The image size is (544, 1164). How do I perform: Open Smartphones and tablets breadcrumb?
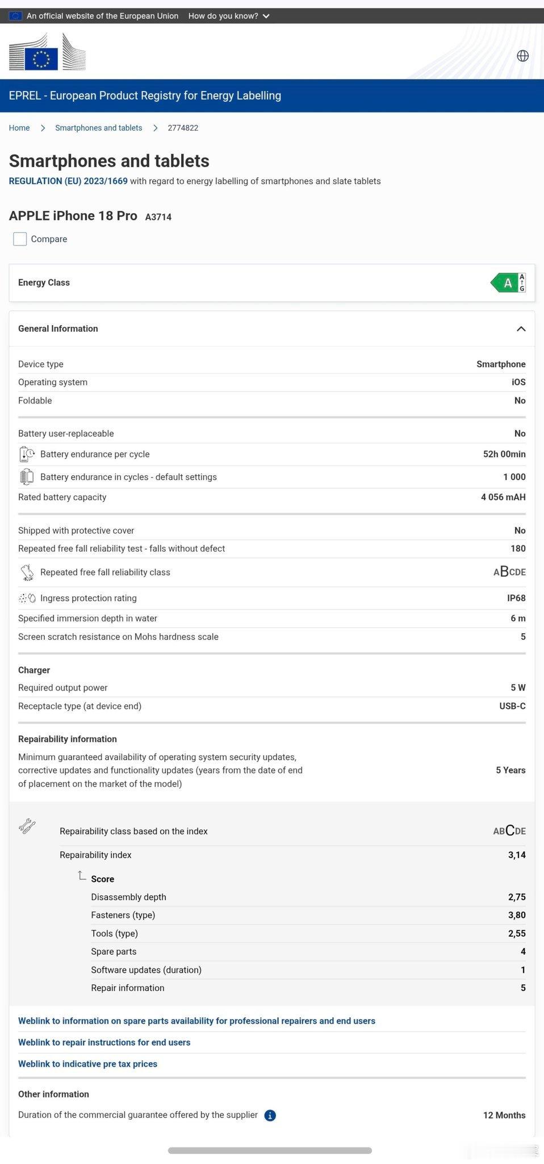[99, 128]
